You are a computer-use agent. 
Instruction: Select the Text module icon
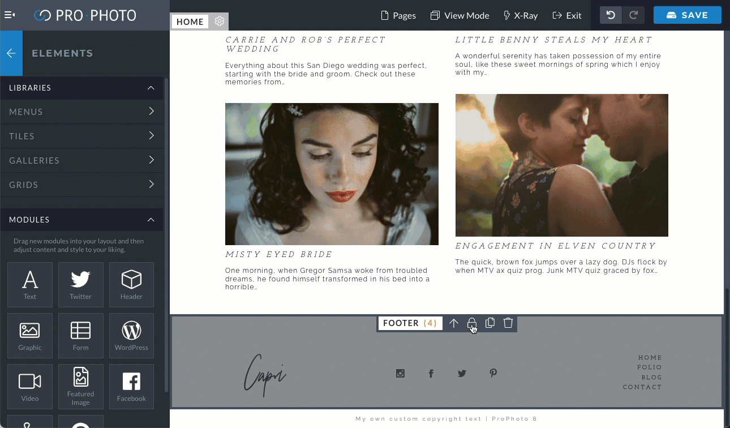(30, 284)
